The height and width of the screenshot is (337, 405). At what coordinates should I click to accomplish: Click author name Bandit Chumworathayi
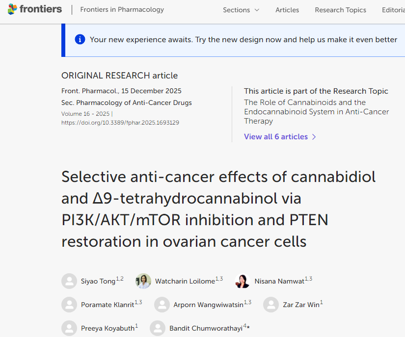click(x=206, y=329)
